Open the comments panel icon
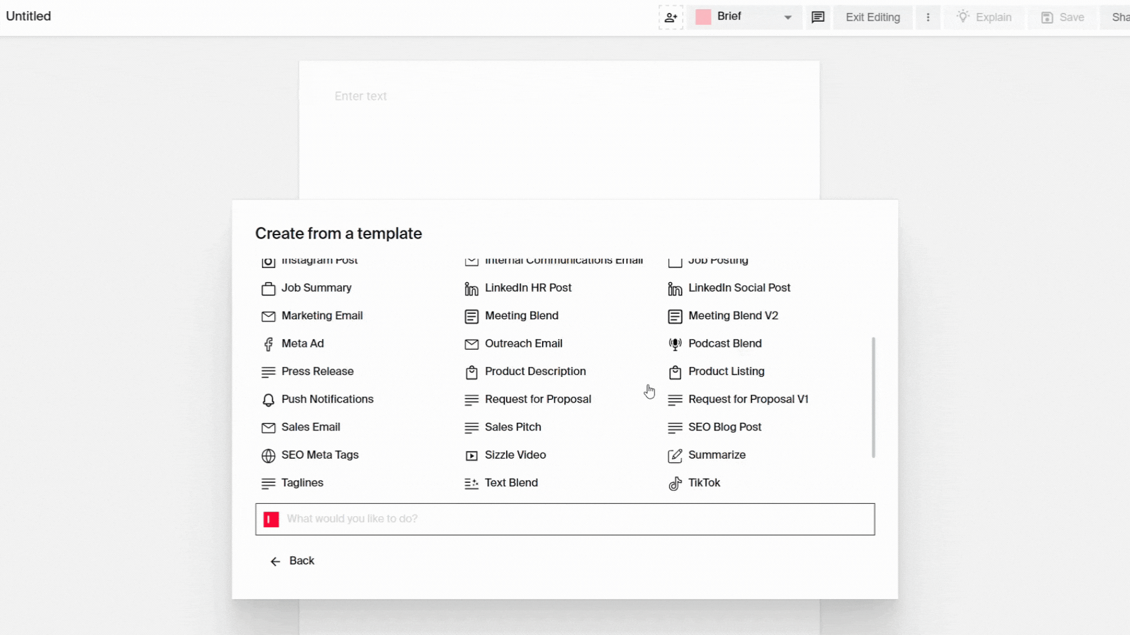 818,17
